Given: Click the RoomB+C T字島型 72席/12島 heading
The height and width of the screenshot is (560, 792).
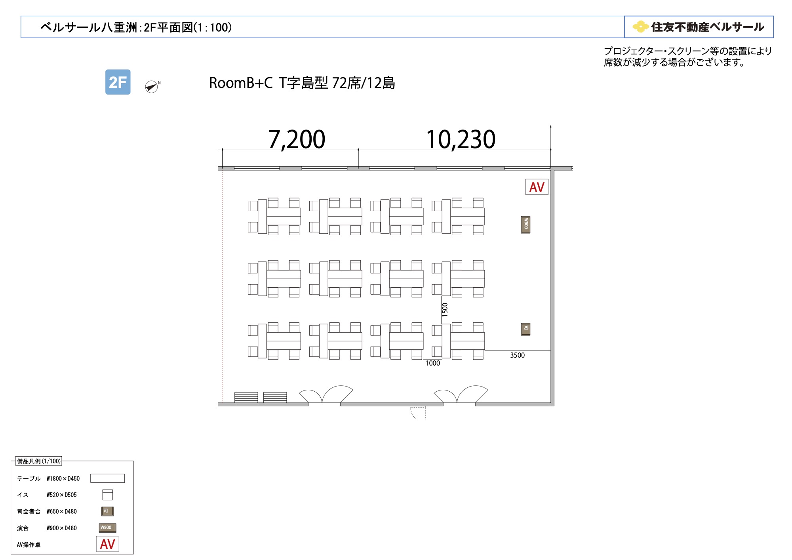Looking at the screenshot, I should click(302, 83).
